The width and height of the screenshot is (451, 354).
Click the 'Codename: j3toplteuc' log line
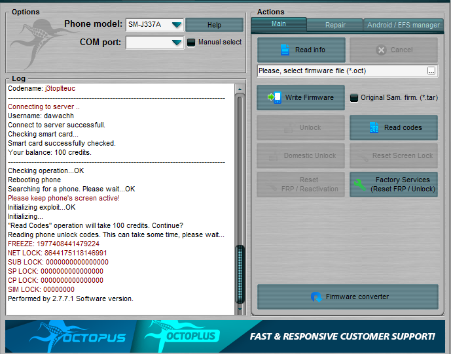coord(42,88)
